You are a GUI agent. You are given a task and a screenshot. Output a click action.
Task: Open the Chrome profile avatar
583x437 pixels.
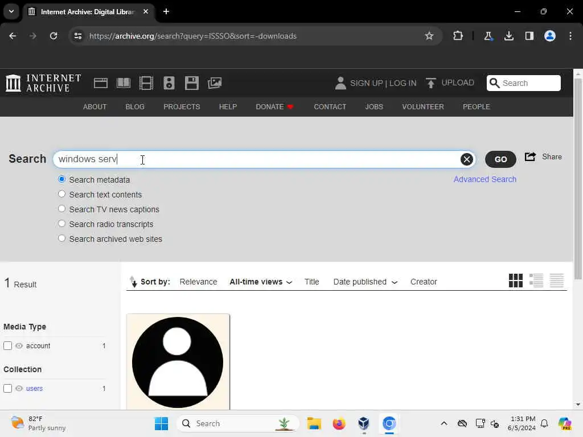(550, 36)
